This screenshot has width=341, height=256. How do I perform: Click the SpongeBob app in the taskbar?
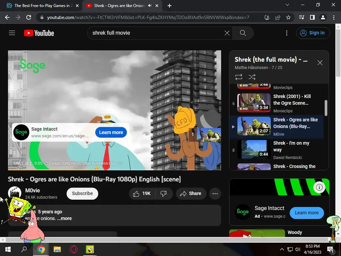click(x=90, y=249)
